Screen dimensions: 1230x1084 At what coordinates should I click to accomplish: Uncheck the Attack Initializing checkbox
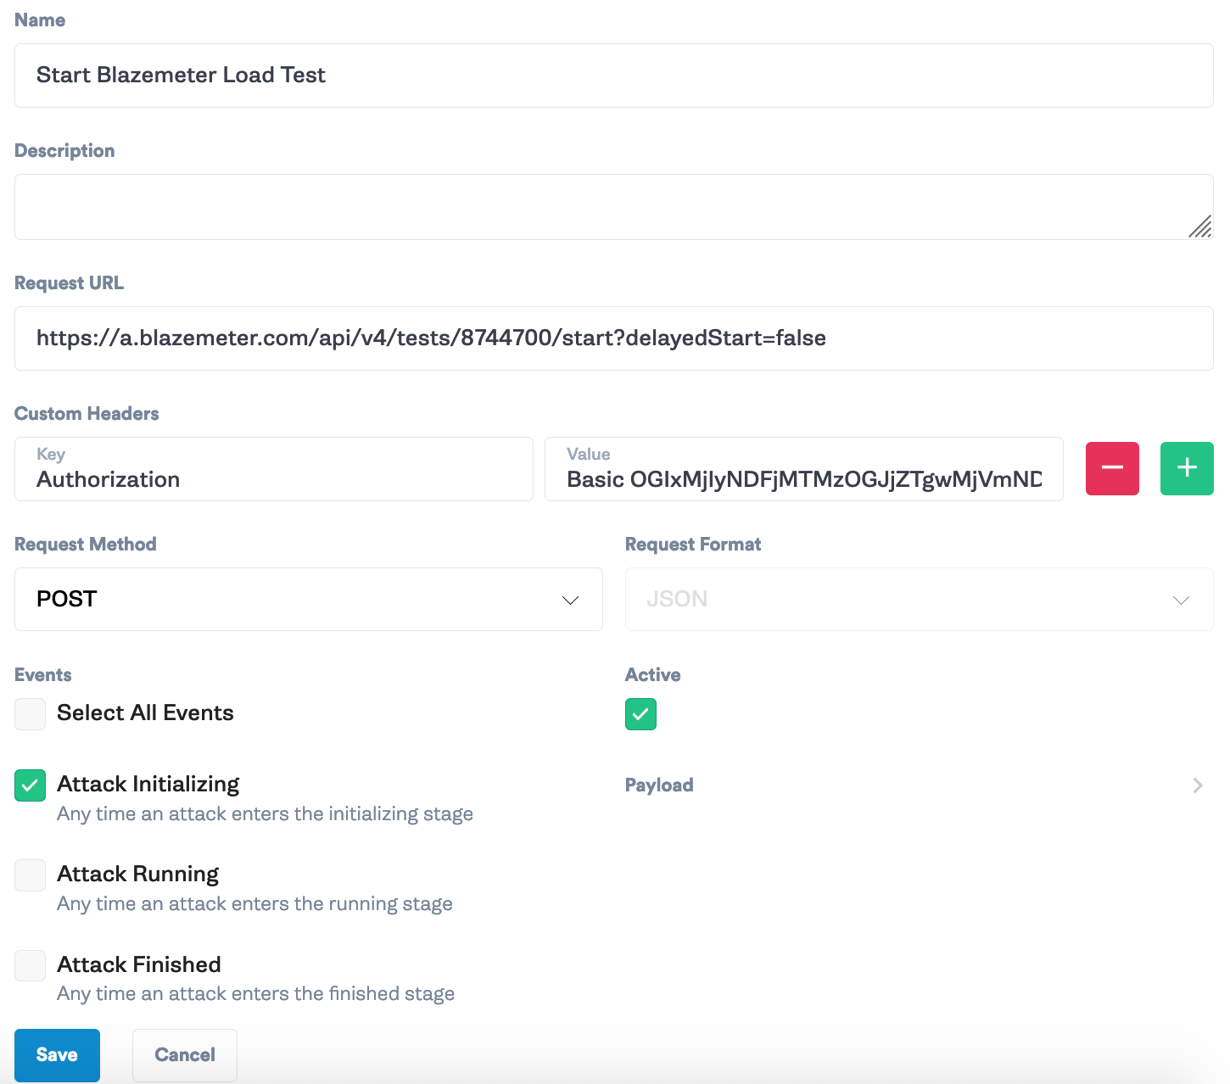30,785
